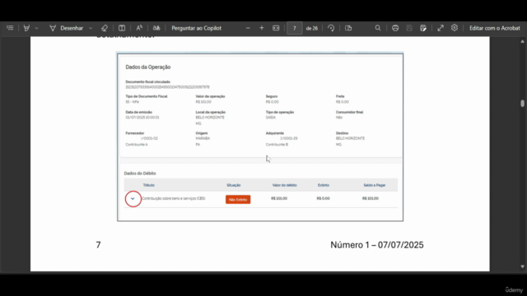Click the Valor da operação label
The height and width of the screenshot is (296, 527).
[211, 96]
